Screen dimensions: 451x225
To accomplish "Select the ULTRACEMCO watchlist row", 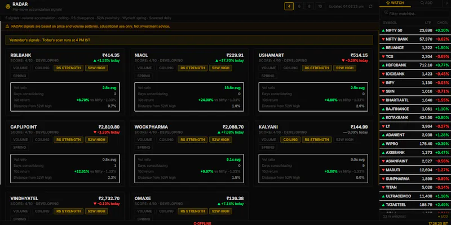I will 415,196.
